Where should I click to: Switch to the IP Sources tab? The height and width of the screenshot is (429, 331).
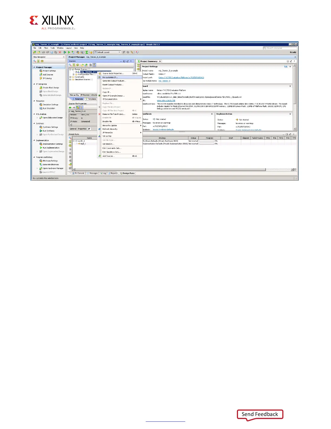(85, 95)
